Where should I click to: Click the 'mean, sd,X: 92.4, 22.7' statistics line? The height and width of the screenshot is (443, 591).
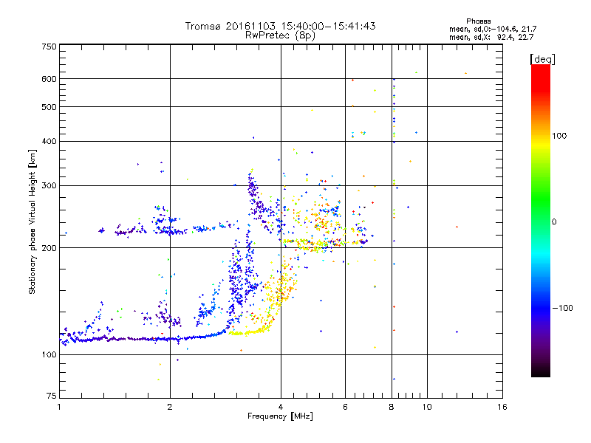tap(491, 38)
